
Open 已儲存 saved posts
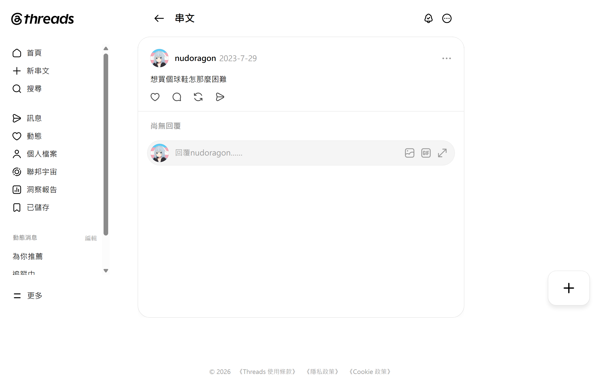(x=31, y=208)
